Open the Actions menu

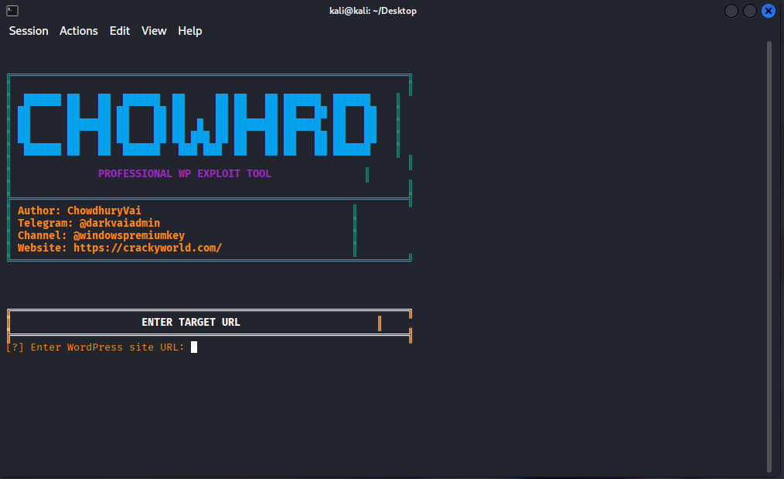(x=79, y=31)
